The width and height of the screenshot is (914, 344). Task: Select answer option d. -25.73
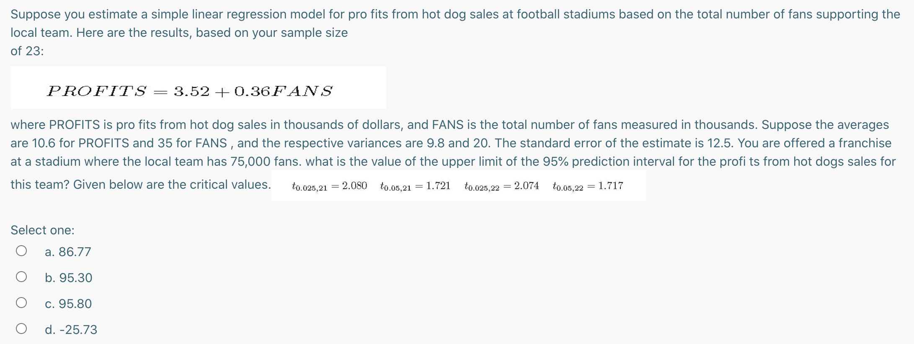(71, 329)
